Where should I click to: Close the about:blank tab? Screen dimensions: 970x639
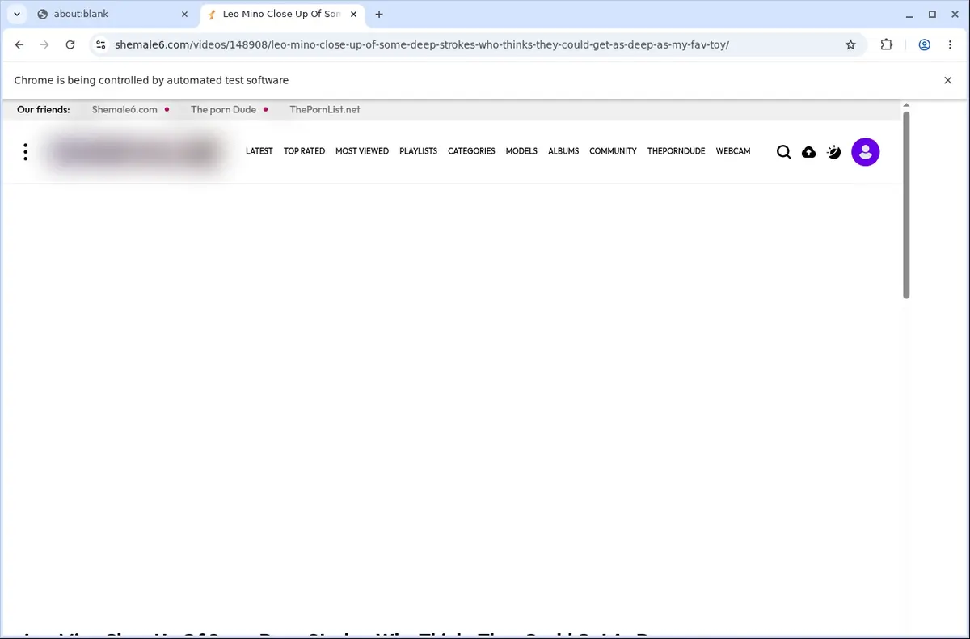coord(185,14)
